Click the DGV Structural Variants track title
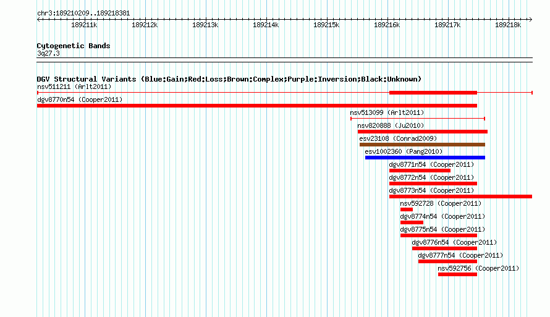550x317 pixels. coord(229,79)
